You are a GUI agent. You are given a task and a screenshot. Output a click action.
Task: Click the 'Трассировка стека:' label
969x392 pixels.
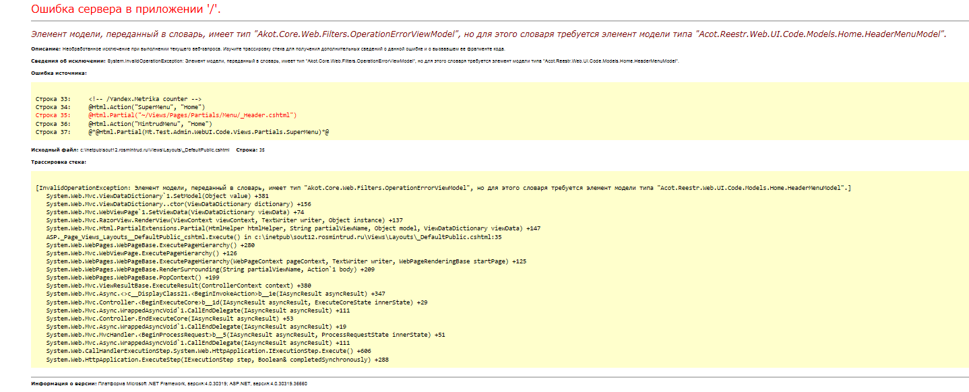click(x=59, y=162)
